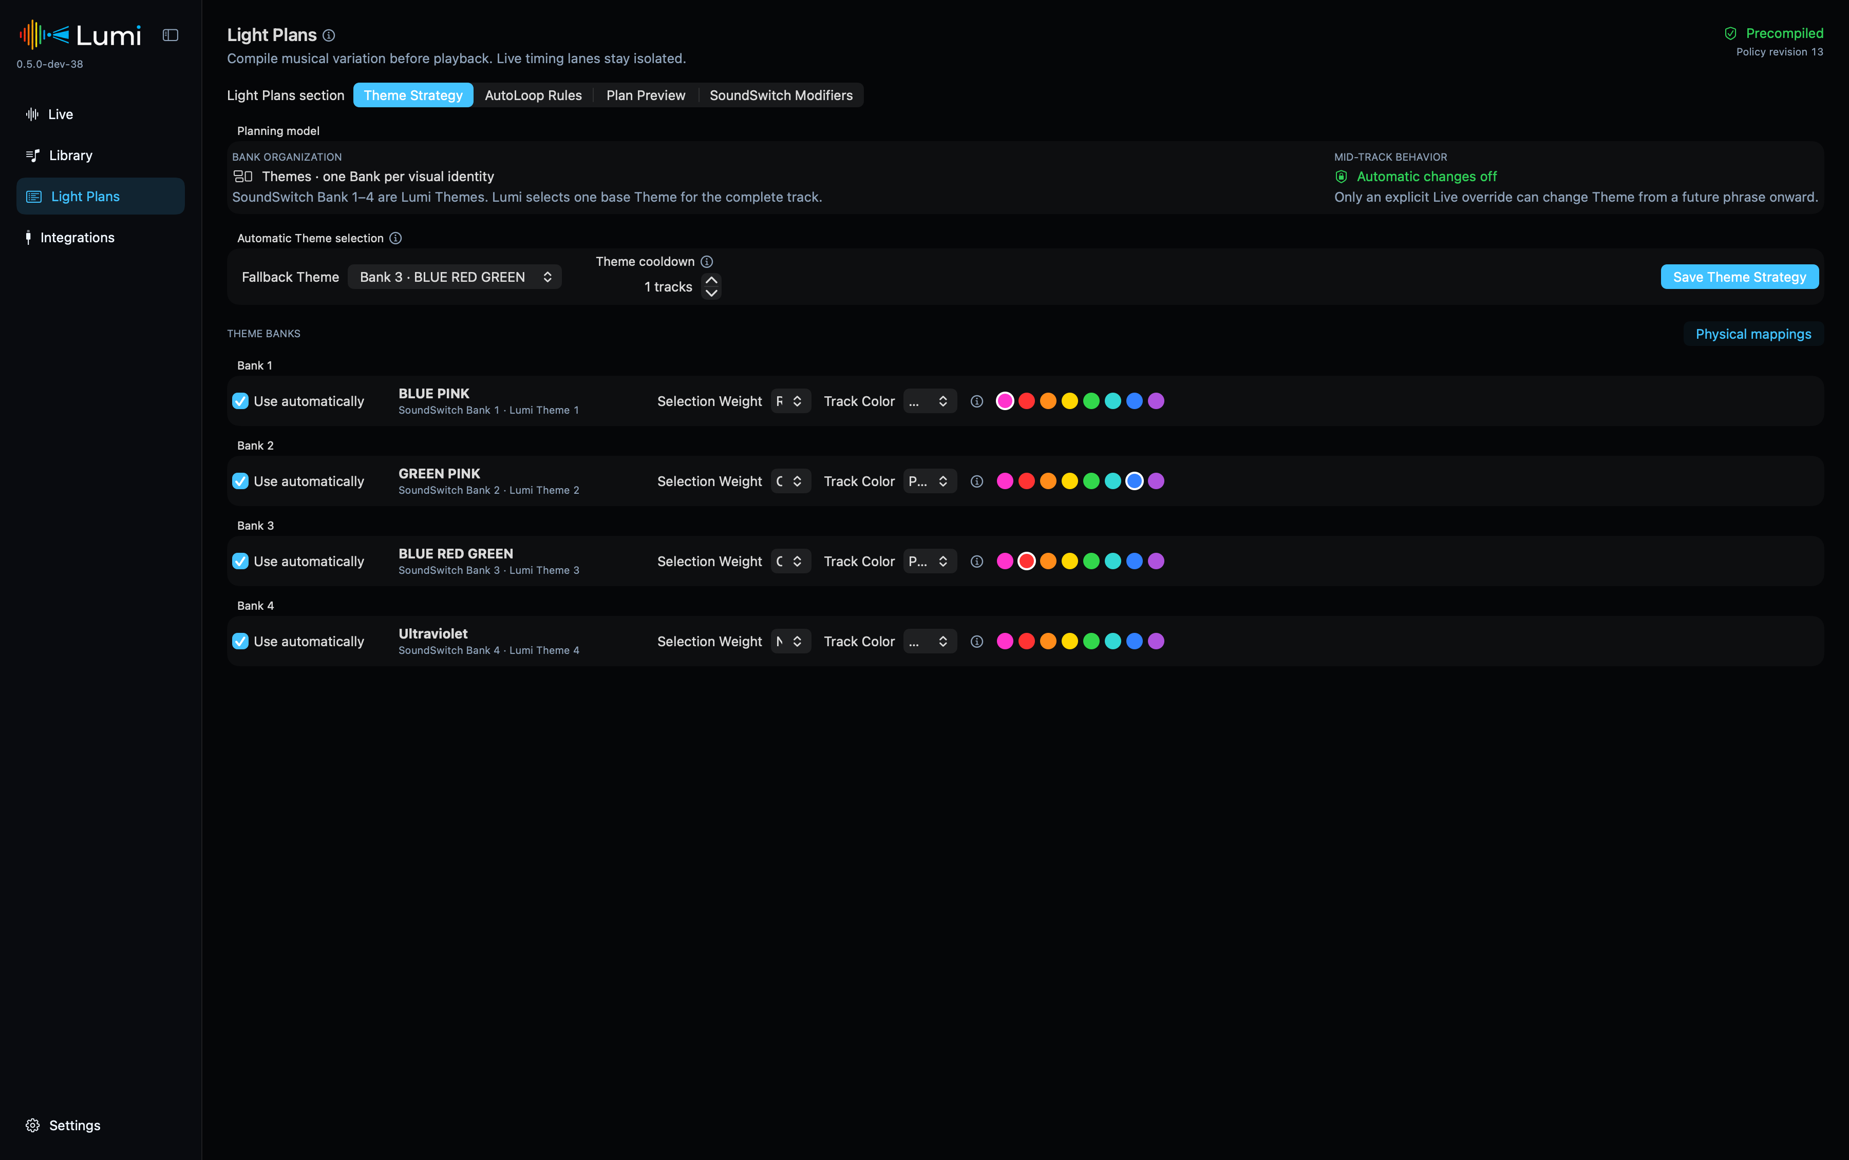
Task: Switch to the Plan Preview tab
Action: 646,95
